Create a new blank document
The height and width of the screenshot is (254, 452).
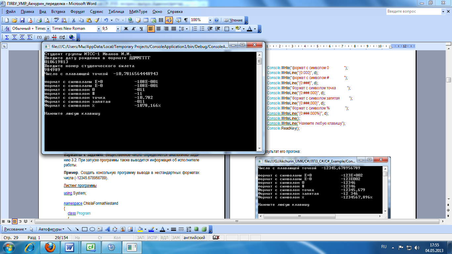point(7,20)
